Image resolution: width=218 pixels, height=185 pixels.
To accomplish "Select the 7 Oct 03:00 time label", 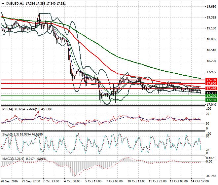I will (x=114, y=181).
